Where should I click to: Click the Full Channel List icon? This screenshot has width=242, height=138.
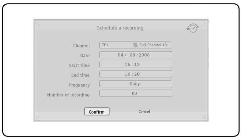[x=135, y=45]
